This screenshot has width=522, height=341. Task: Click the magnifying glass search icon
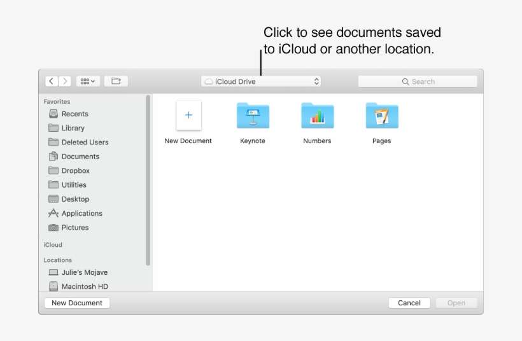point(405,81)
